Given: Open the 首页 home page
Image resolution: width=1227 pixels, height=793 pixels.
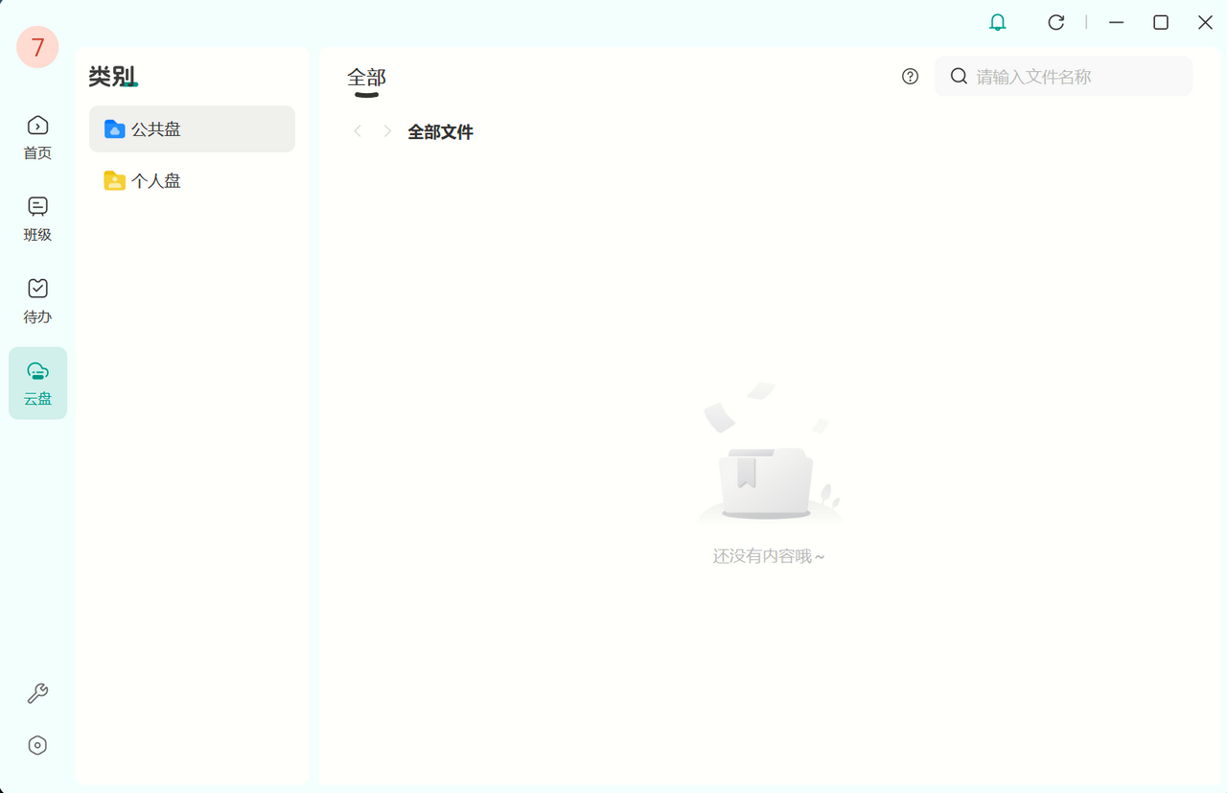Looking at the screenshot, I should [36, 136].
